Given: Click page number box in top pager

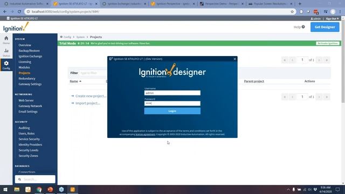Looking at the screenshot, I should pyautogui.click(x=302, y=60).
